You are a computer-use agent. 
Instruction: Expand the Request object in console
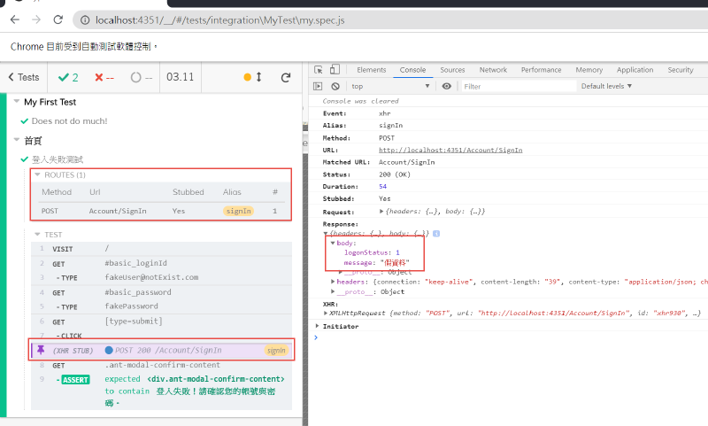coord(381,211)
